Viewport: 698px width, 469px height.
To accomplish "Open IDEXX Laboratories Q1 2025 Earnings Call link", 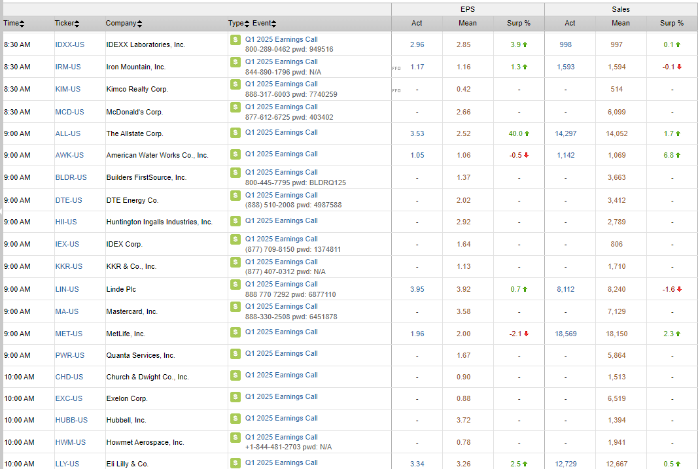I will click(281, 40).
